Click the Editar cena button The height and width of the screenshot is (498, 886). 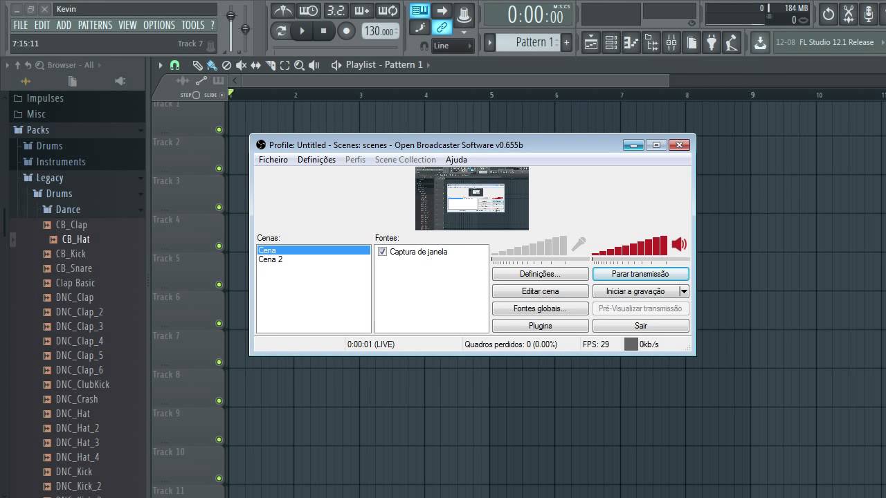click(x=541, y=291)
